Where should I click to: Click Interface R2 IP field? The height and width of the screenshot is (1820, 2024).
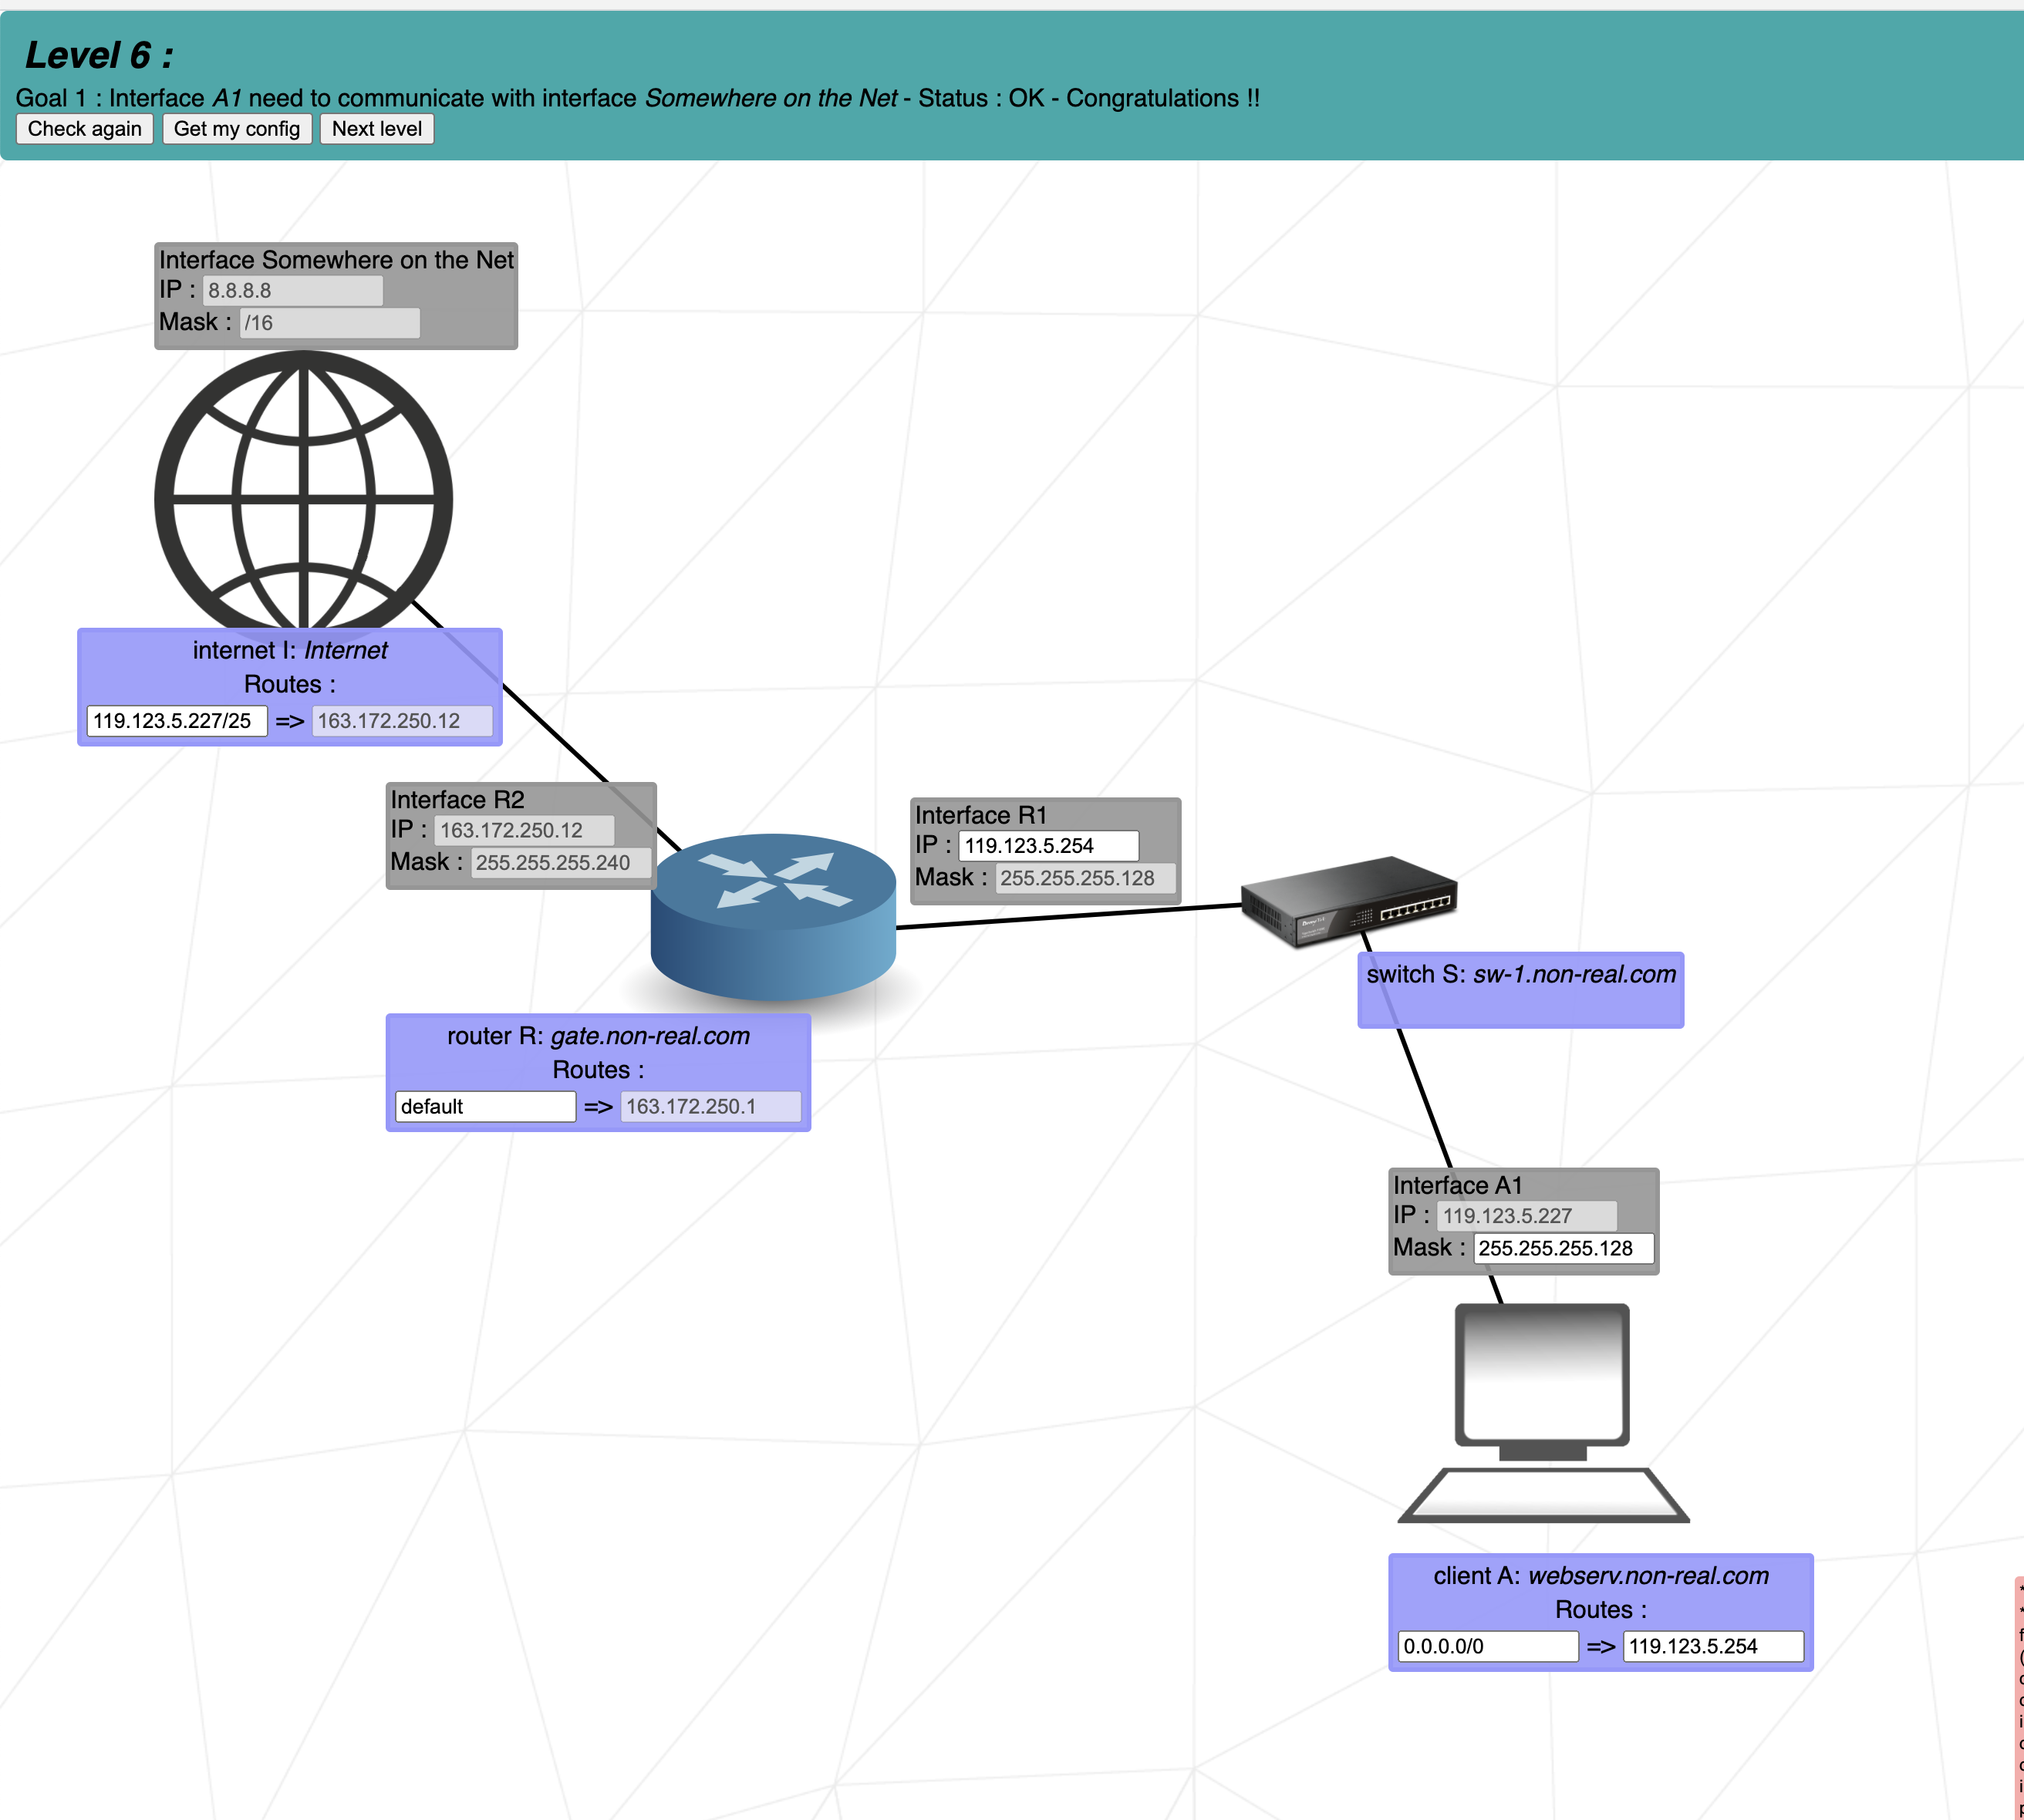coord(523,830)
